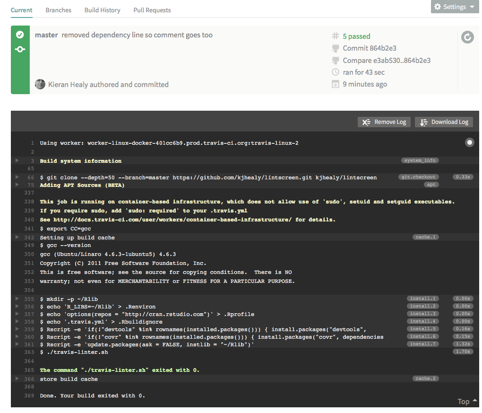The width and height of the screenshot is (482, 413).
Task: Click the system_info log tag
Action: (x=420, y=160)
